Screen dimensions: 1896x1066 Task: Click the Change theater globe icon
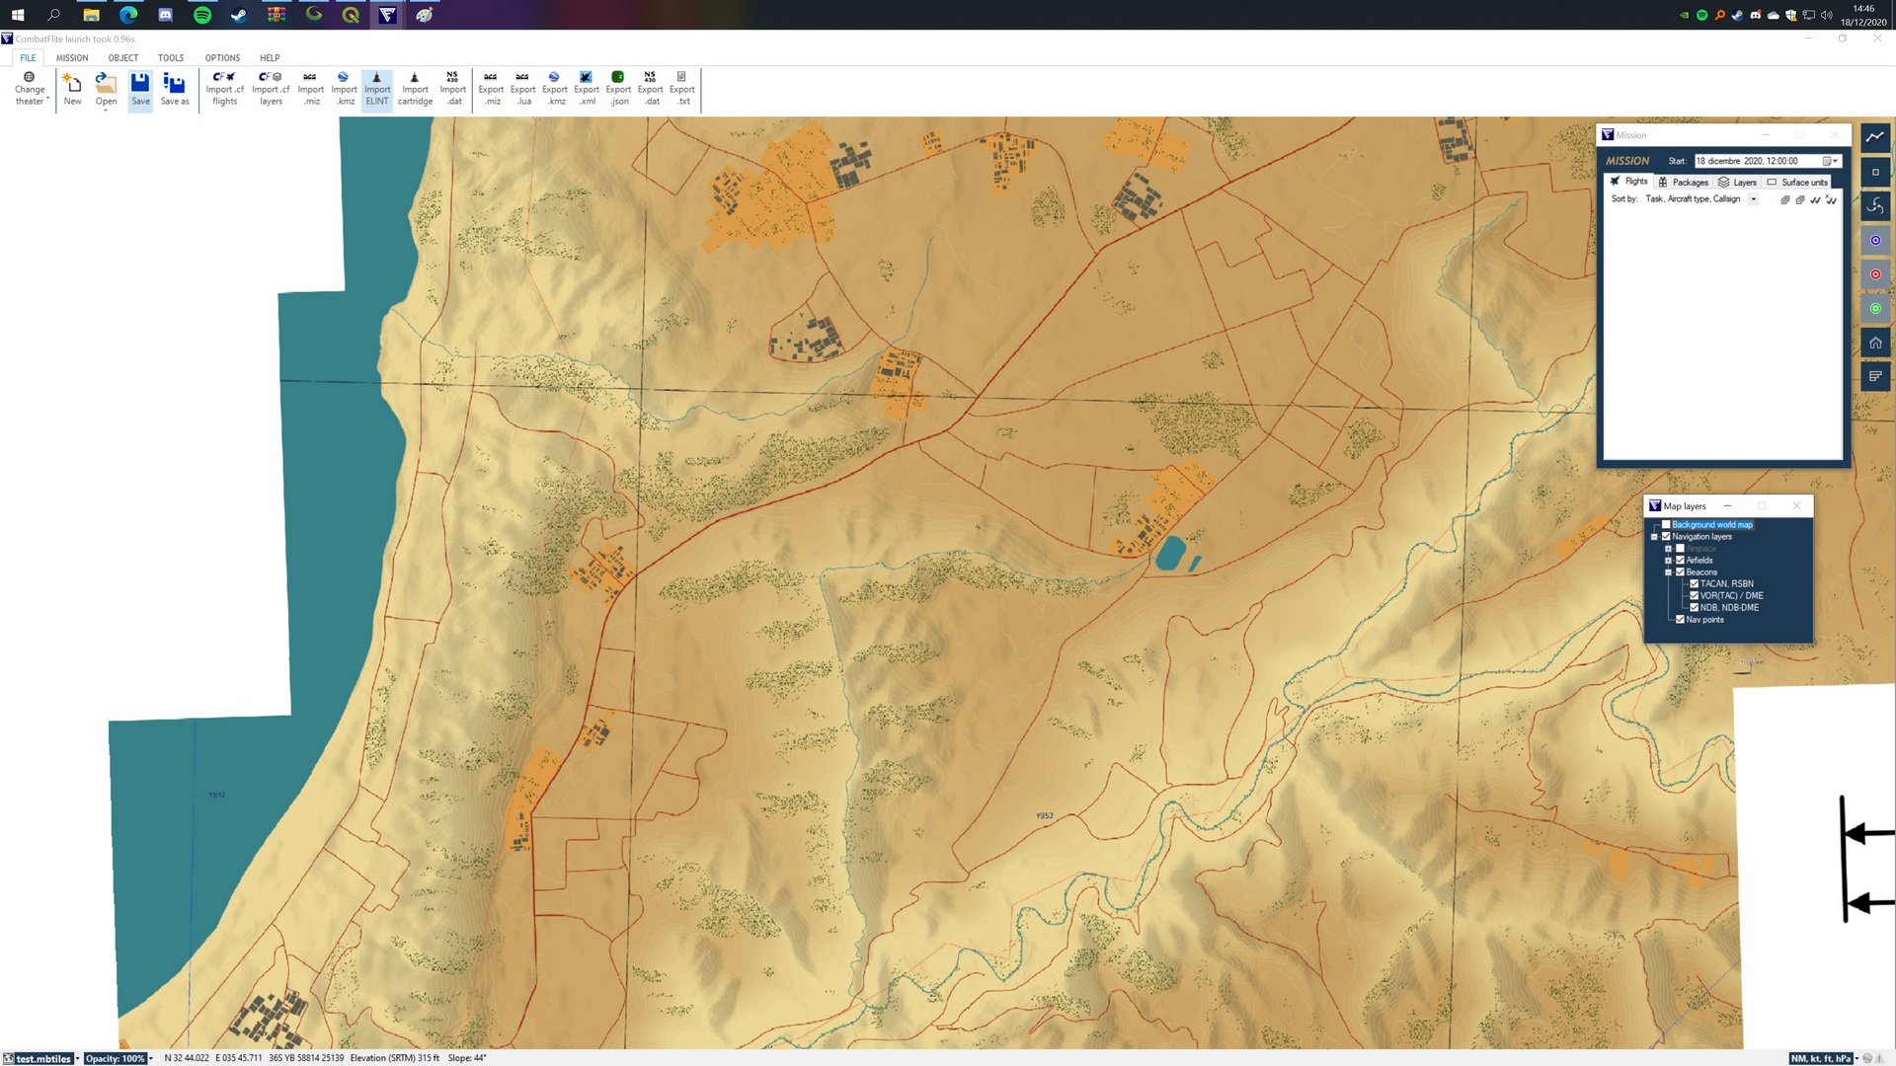point(29,77)
